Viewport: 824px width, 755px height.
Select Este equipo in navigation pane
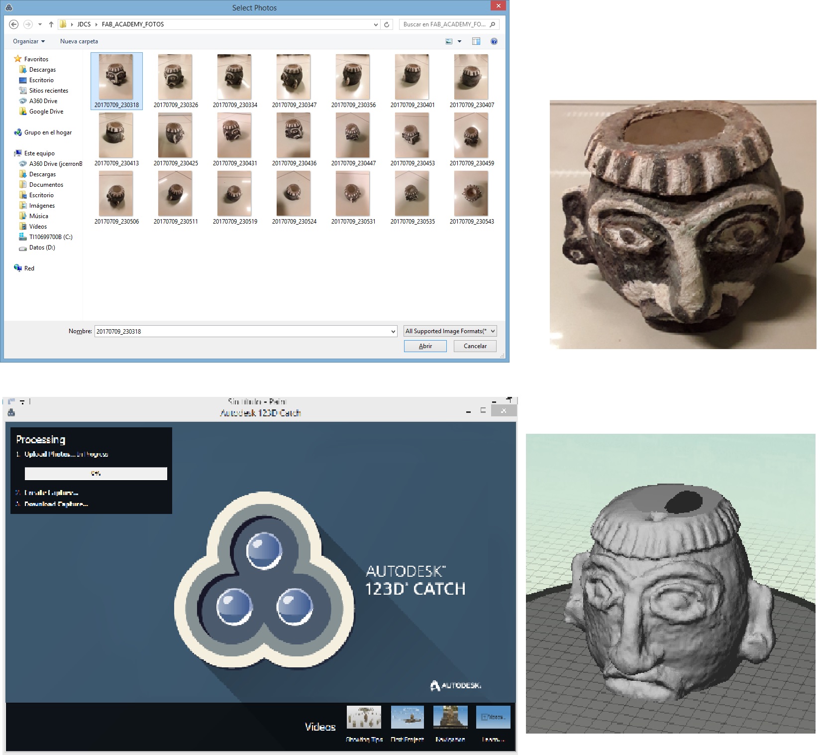[x=39, y=153]
